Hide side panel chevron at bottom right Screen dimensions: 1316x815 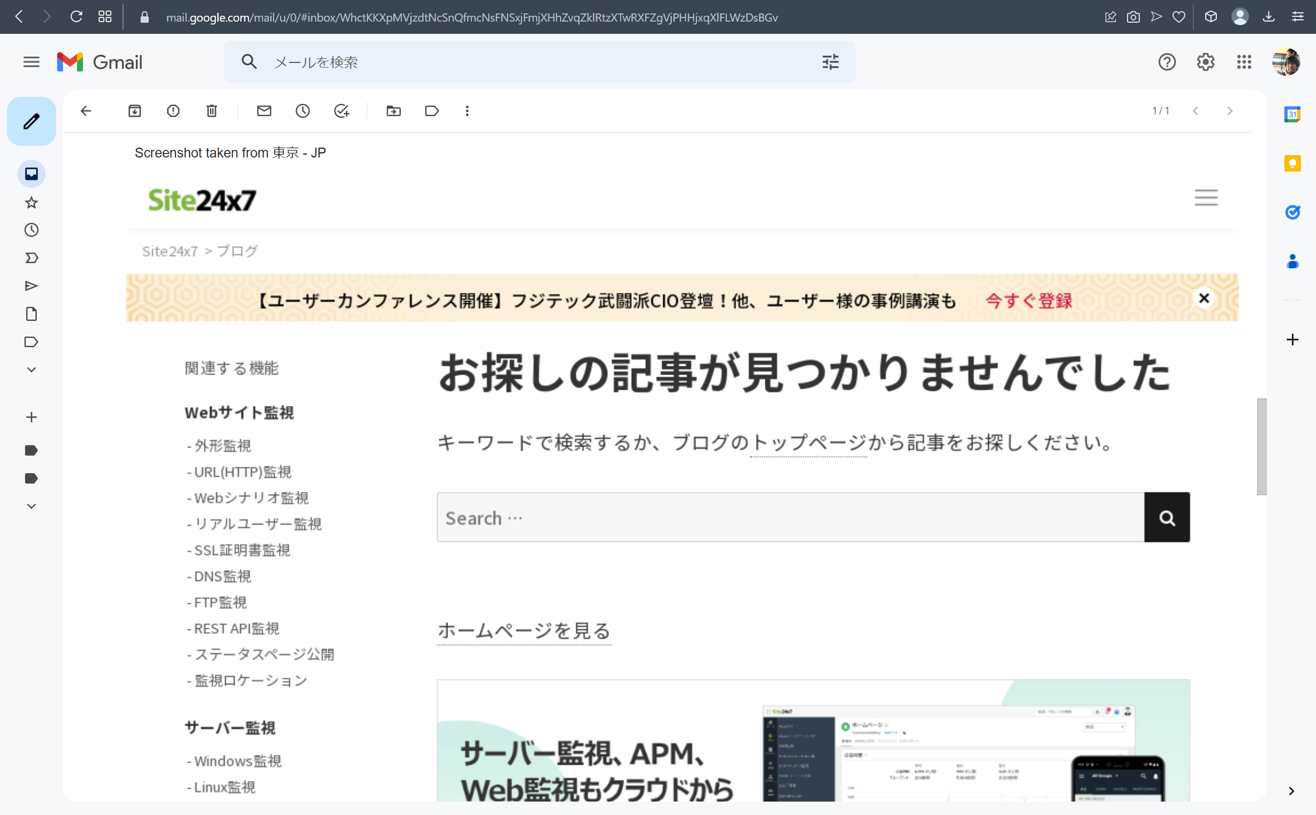click(x=1291, y=791)
